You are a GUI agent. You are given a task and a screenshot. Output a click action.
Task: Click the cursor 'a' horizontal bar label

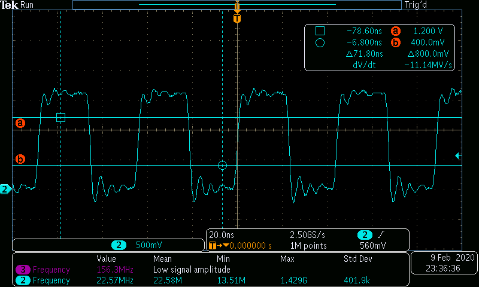coord(20,123)
